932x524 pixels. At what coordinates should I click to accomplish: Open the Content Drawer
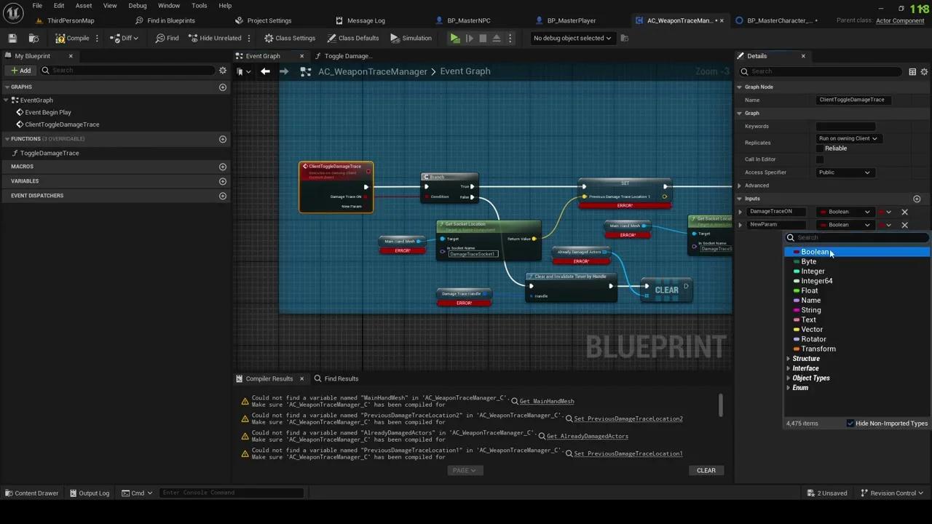pyautogui.click(x=32, y=493)
